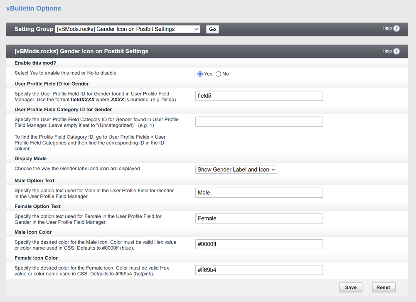Click the 'Male Icon Color' heading
This screenshot has height=302, width=416.
(33, 232)
